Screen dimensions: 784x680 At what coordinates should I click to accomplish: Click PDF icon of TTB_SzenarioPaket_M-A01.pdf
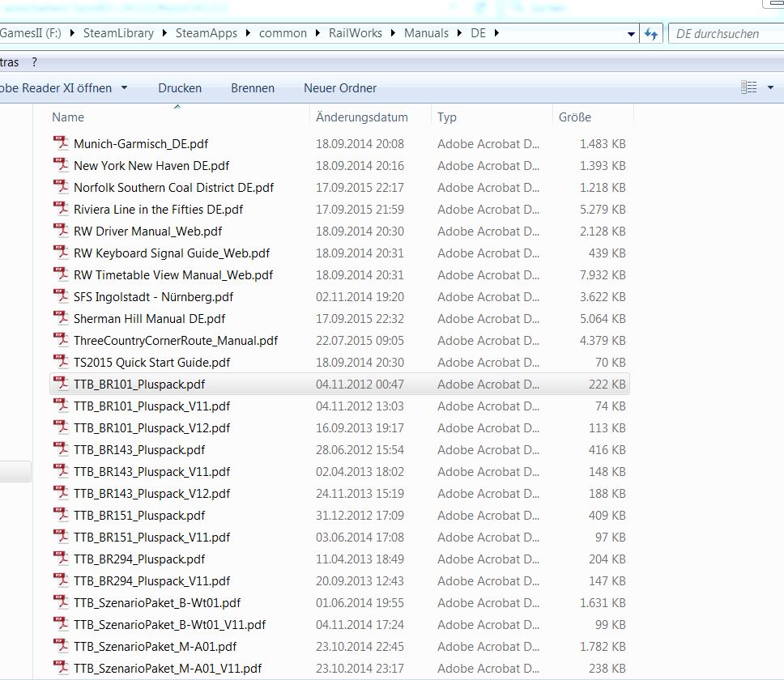click(x=61, y=646)
